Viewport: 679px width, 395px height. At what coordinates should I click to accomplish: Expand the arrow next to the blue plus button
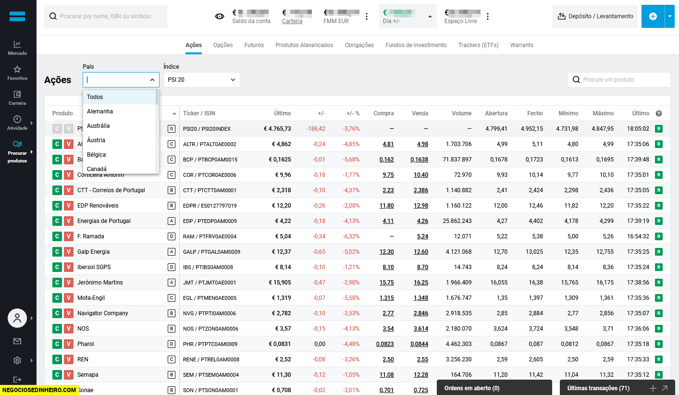[x=670, y=16]
